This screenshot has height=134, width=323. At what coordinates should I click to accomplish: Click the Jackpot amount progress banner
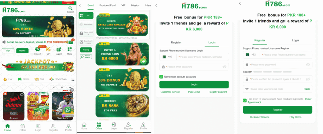[38, 65]
